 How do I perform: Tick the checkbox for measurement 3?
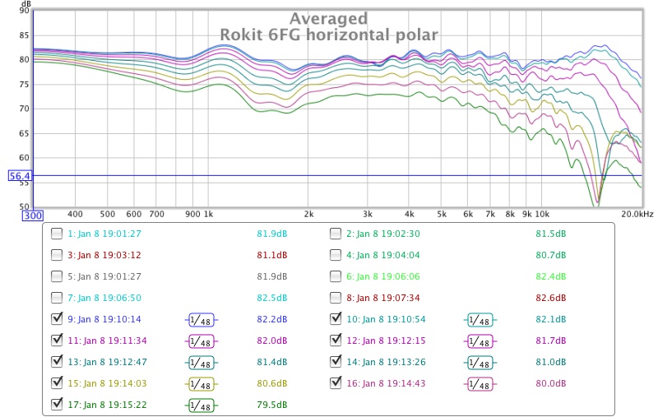[57, 255]
